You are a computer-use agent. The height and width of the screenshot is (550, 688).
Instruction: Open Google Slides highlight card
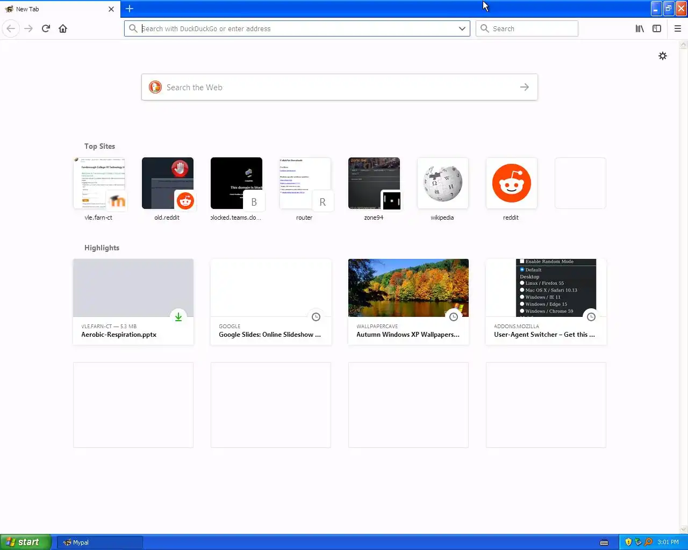[271, 302]
